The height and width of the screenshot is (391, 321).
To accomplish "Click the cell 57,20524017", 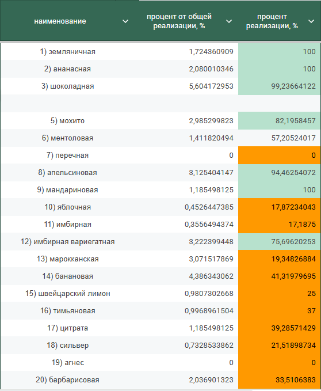I will tap(279, 138).
